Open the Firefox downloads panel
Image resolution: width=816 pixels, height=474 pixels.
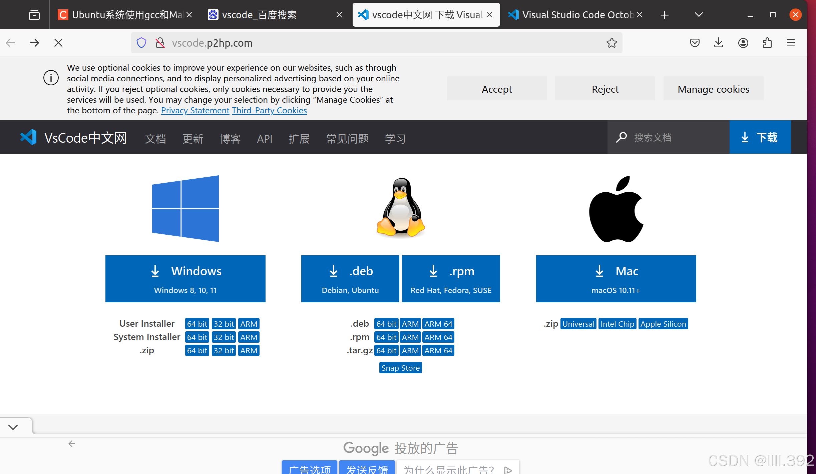pos(719,43)
